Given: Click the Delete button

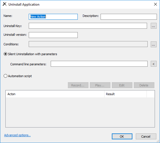Looking at the screenshot, I should pyautogui.click(x=144, y=85).
